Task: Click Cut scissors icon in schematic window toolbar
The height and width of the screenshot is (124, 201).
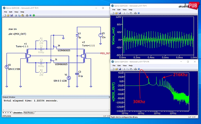Action: 16,16
